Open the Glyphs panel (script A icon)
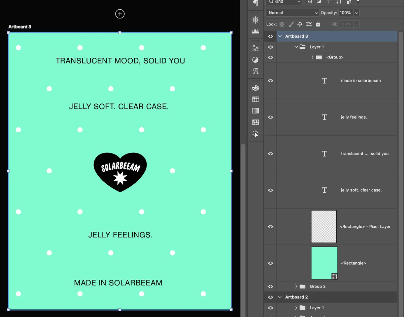The width and height of the screenshot is (404, 317). (x=256, y=71)
